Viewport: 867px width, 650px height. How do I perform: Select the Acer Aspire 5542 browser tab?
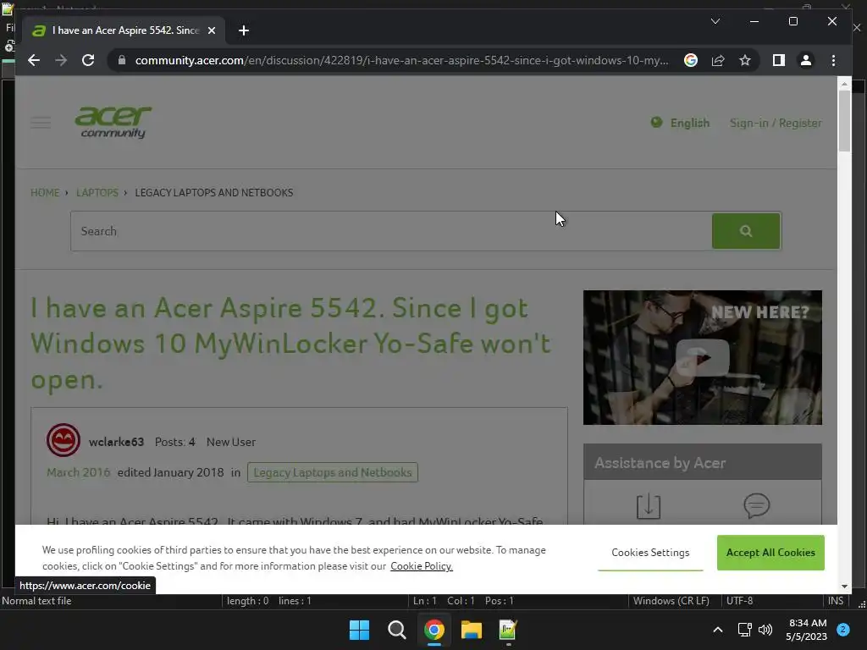tap(124, 30)
